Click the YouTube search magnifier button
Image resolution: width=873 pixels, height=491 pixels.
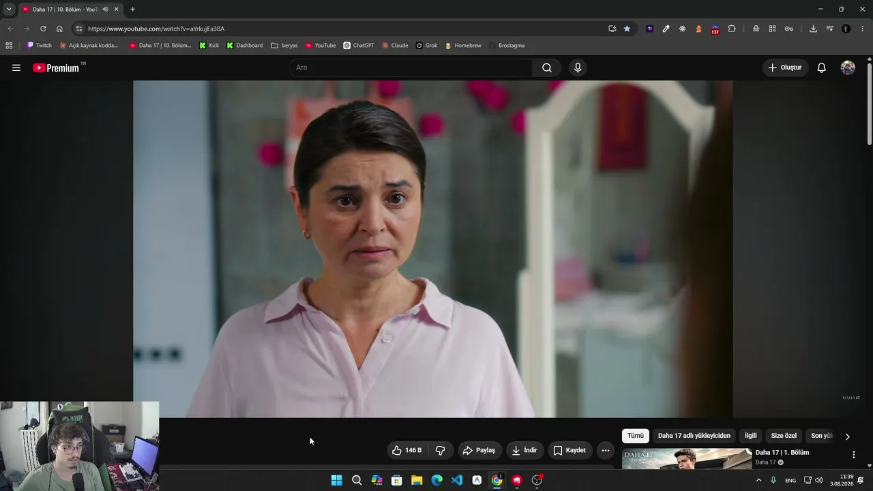(x=547, y=68)
